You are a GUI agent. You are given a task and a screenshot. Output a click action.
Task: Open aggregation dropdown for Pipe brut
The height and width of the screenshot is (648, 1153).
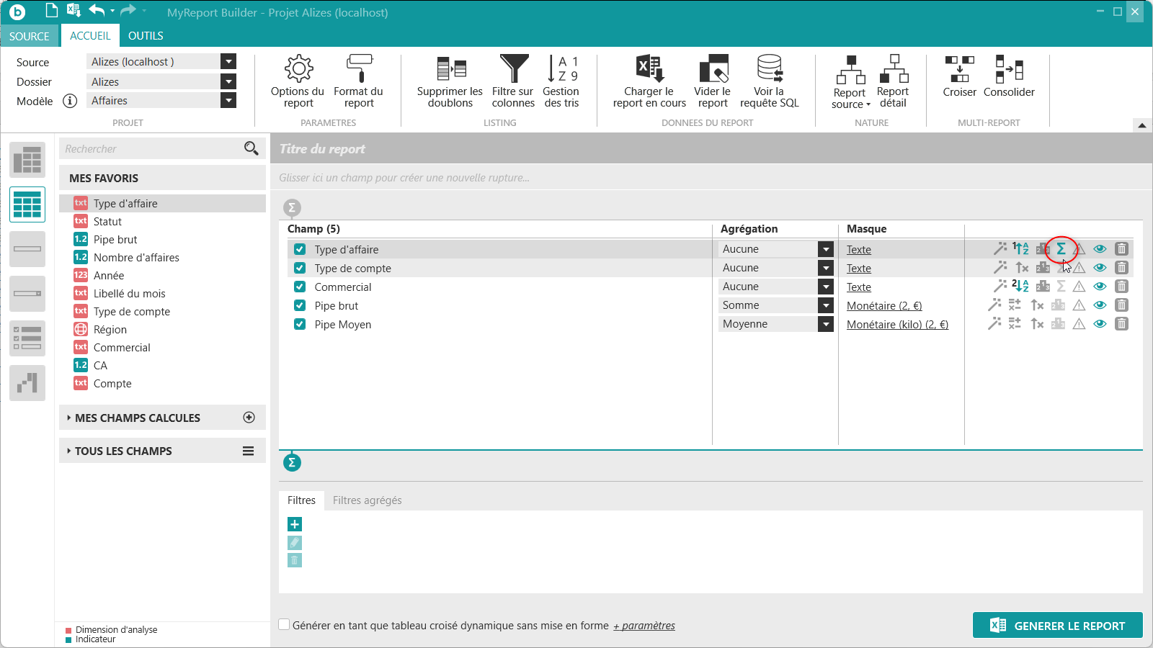tap(826, 305)
